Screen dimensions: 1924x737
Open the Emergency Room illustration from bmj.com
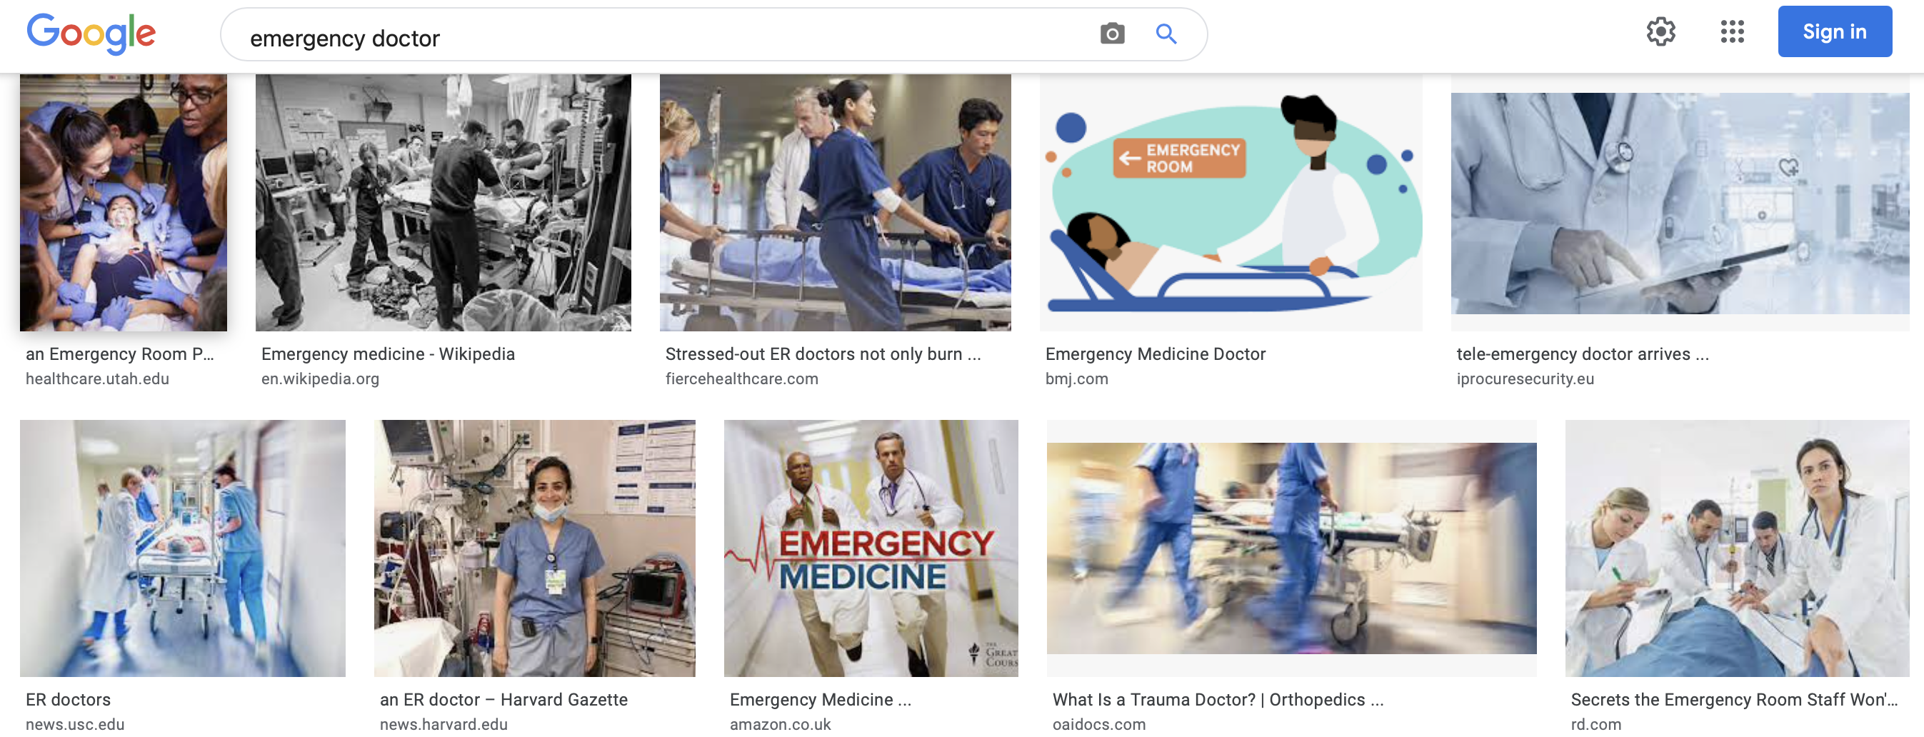(1230, 202)
